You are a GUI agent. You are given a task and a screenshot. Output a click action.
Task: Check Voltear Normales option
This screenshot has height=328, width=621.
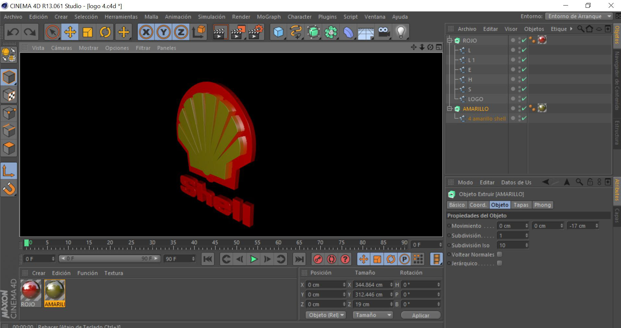(x=500, y=254)
